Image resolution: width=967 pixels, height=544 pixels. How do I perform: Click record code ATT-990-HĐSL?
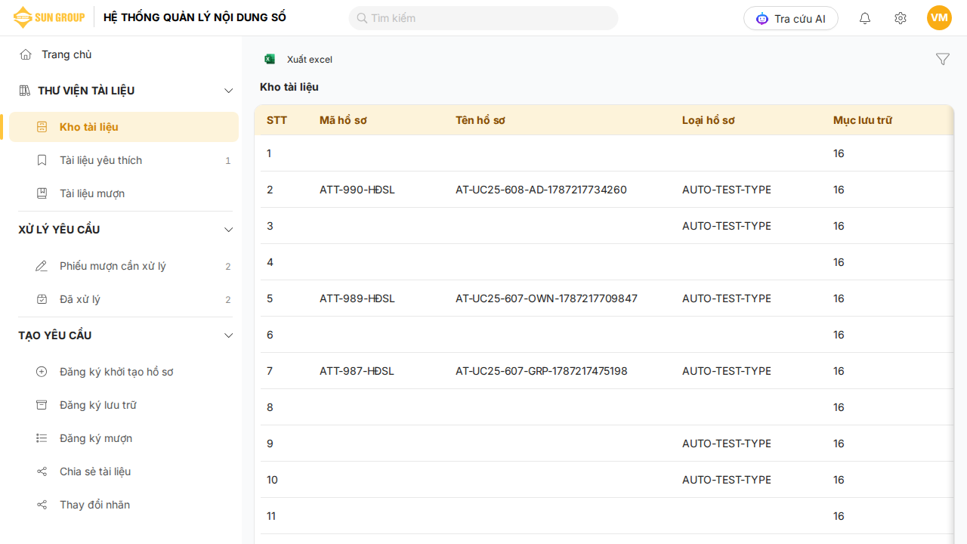click(x=357, y=190)
